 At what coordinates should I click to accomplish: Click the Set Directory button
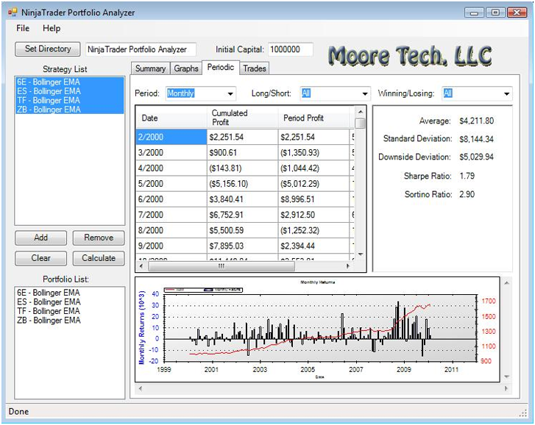(x=48, y=49)
